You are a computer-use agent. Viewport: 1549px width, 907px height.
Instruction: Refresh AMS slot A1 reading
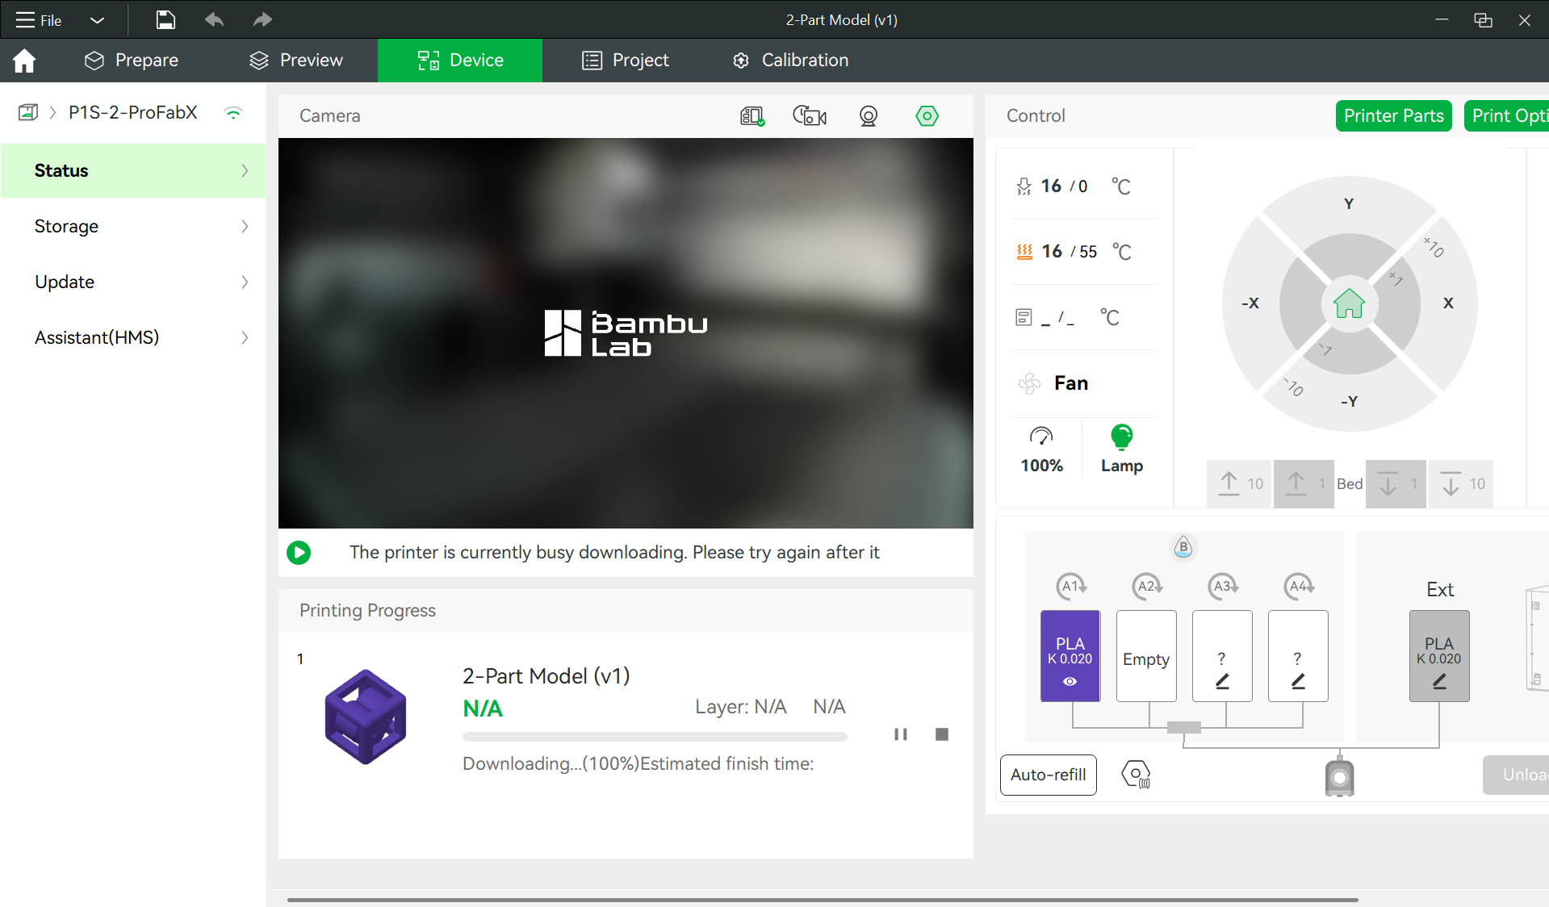[1072, 586]
